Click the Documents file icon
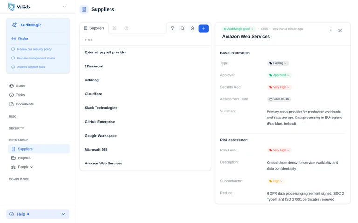Image resolution: width=358 pixels, height=223 pixels. (11, 104)
